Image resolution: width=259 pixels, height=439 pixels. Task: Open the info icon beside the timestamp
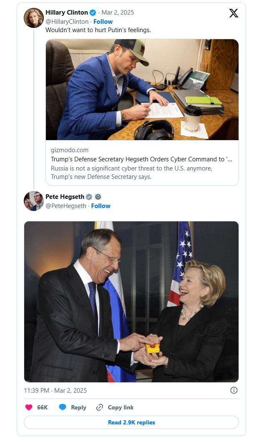[234, 390]
